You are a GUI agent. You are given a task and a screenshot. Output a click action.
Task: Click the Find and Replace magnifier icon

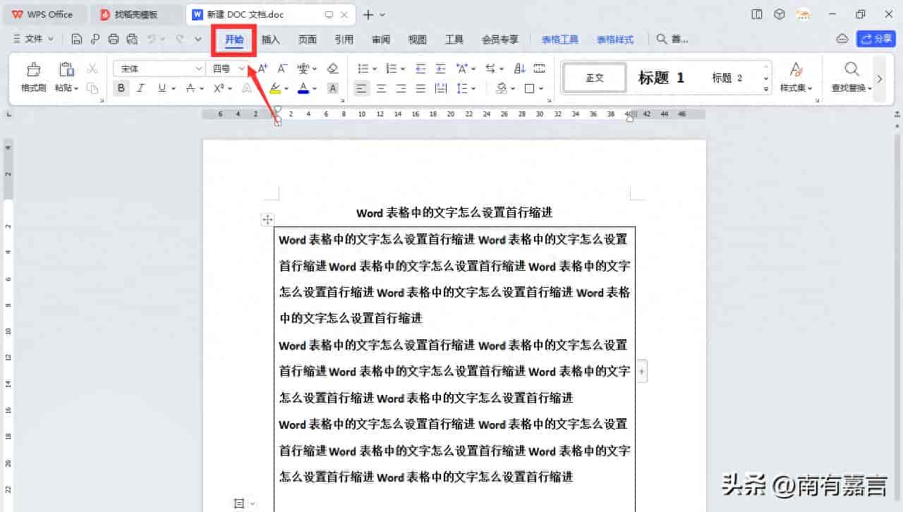click(x=852, y=69)
